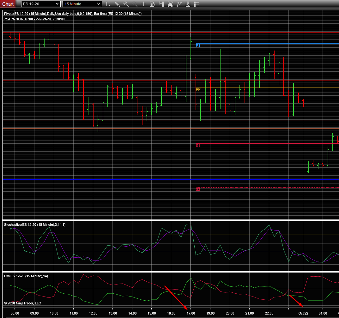
Task: Click the 08:00 time axis label
Action: point(15,313)
